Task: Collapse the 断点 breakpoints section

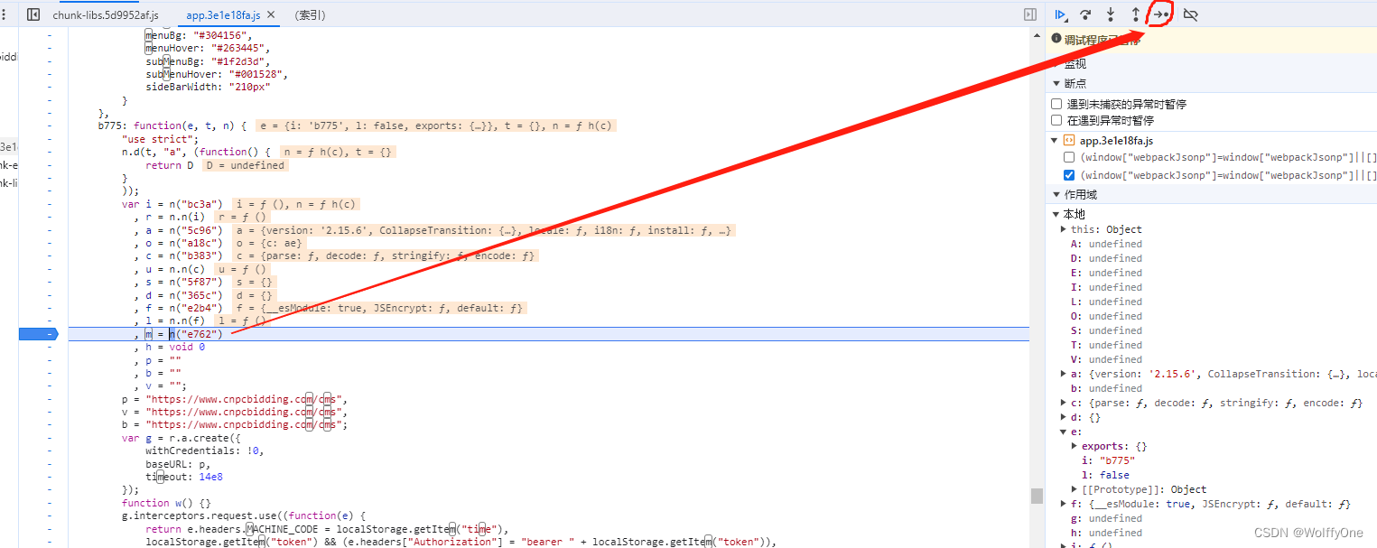Action: (x=1056, y=83)
